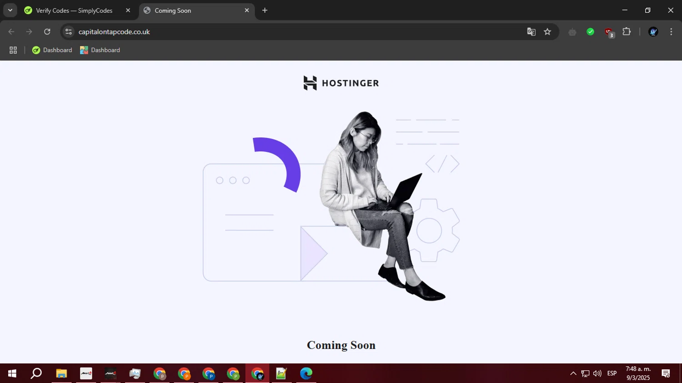Open the monitor chart taskbar app

point(135,373)
